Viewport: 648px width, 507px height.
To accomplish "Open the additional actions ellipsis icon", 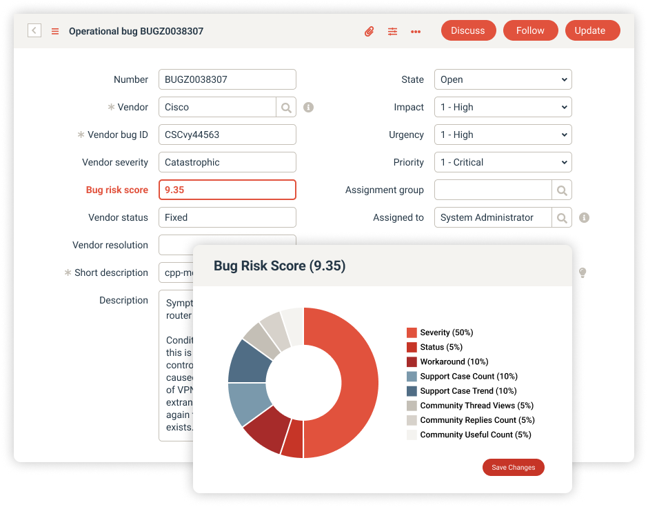I will [x=415, y=31].
